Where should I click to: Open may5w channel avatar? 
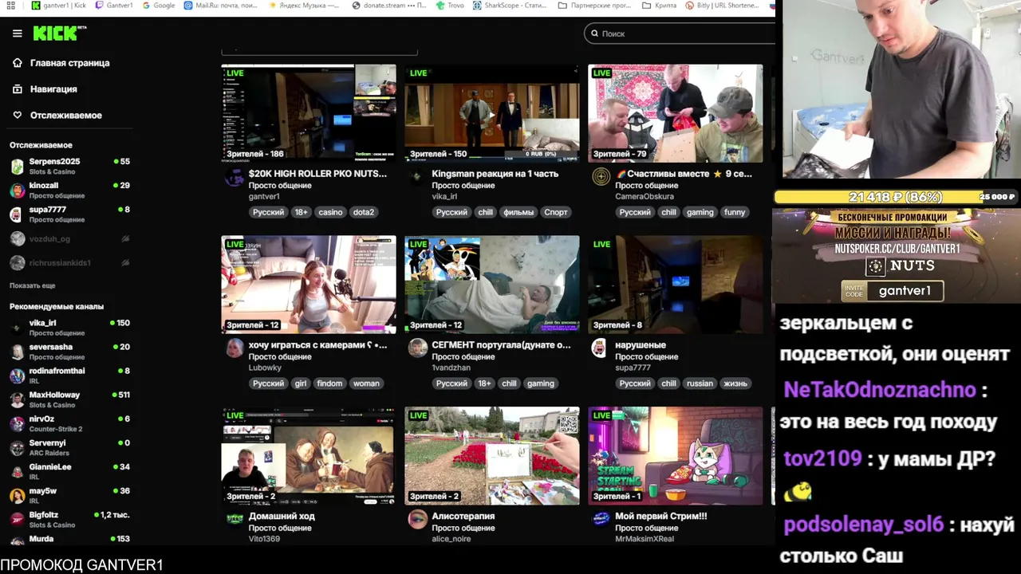coord(17,496)
